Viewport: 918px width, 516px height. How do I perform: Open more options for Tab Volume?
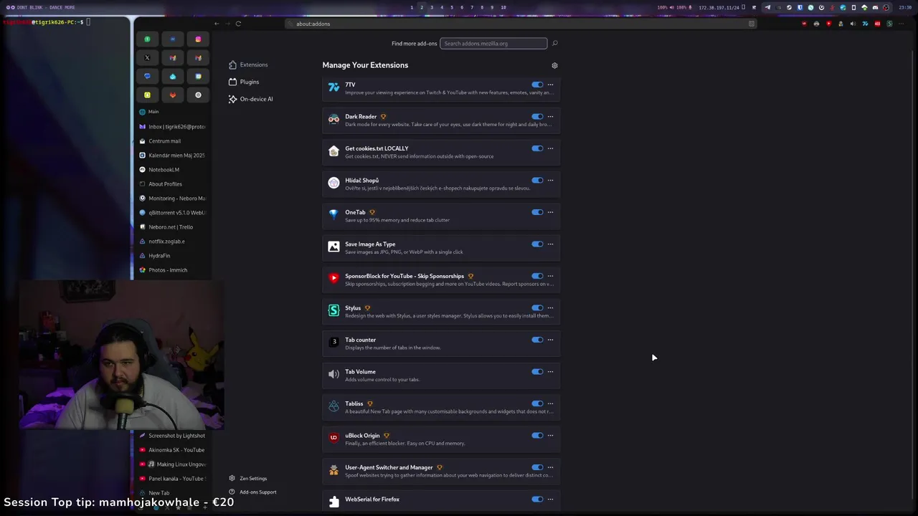[x=550, y=371]
